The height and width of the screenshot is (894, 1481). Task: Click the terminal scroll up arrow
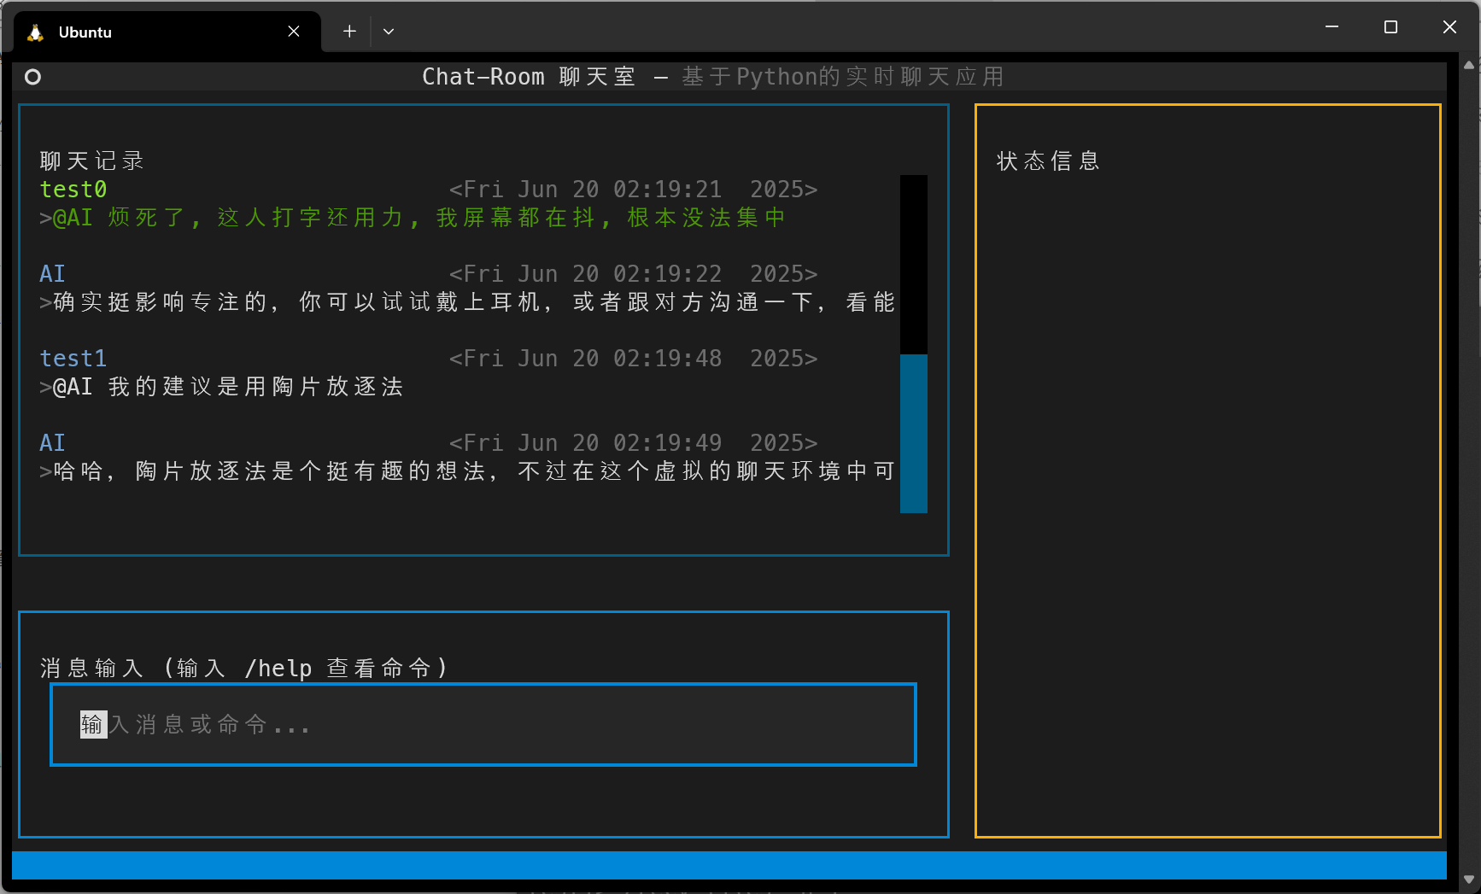tap(1469, 65)
